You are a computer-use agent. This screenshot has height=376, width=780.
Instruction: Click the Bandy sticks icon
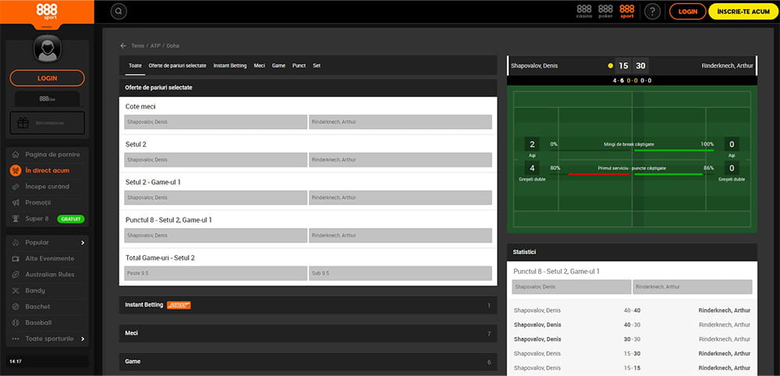16,290
